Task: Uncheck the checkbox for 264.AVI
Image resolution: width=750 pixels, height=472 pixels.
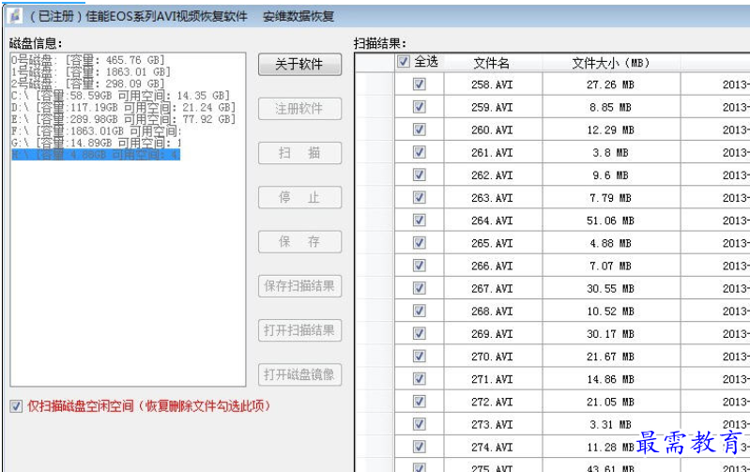Action: (419, 220)
